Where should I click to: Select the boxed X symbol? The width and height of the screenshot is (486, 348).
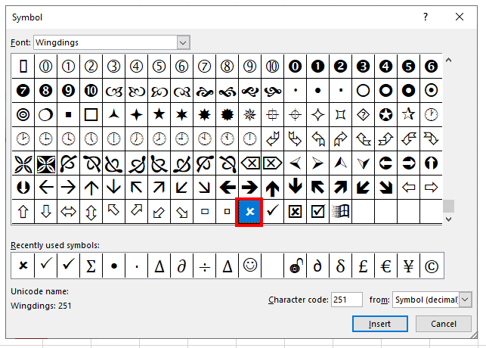tap(296, 212)
